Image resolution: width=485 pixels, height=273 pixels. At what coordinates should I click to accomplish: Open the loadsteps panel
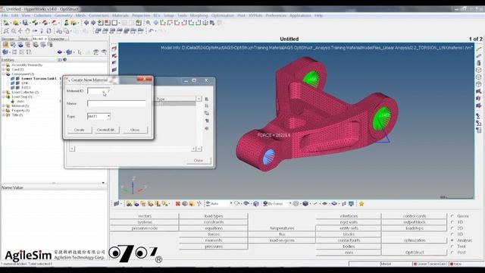click(x=415, y=228)
